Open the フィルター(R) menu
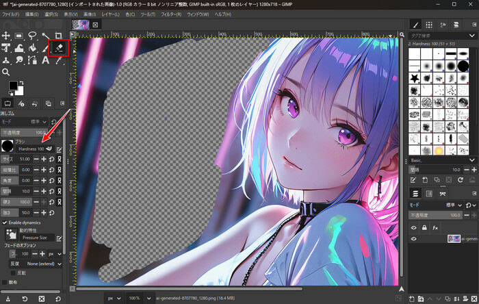The image size is (479, 304). point(171,14)
